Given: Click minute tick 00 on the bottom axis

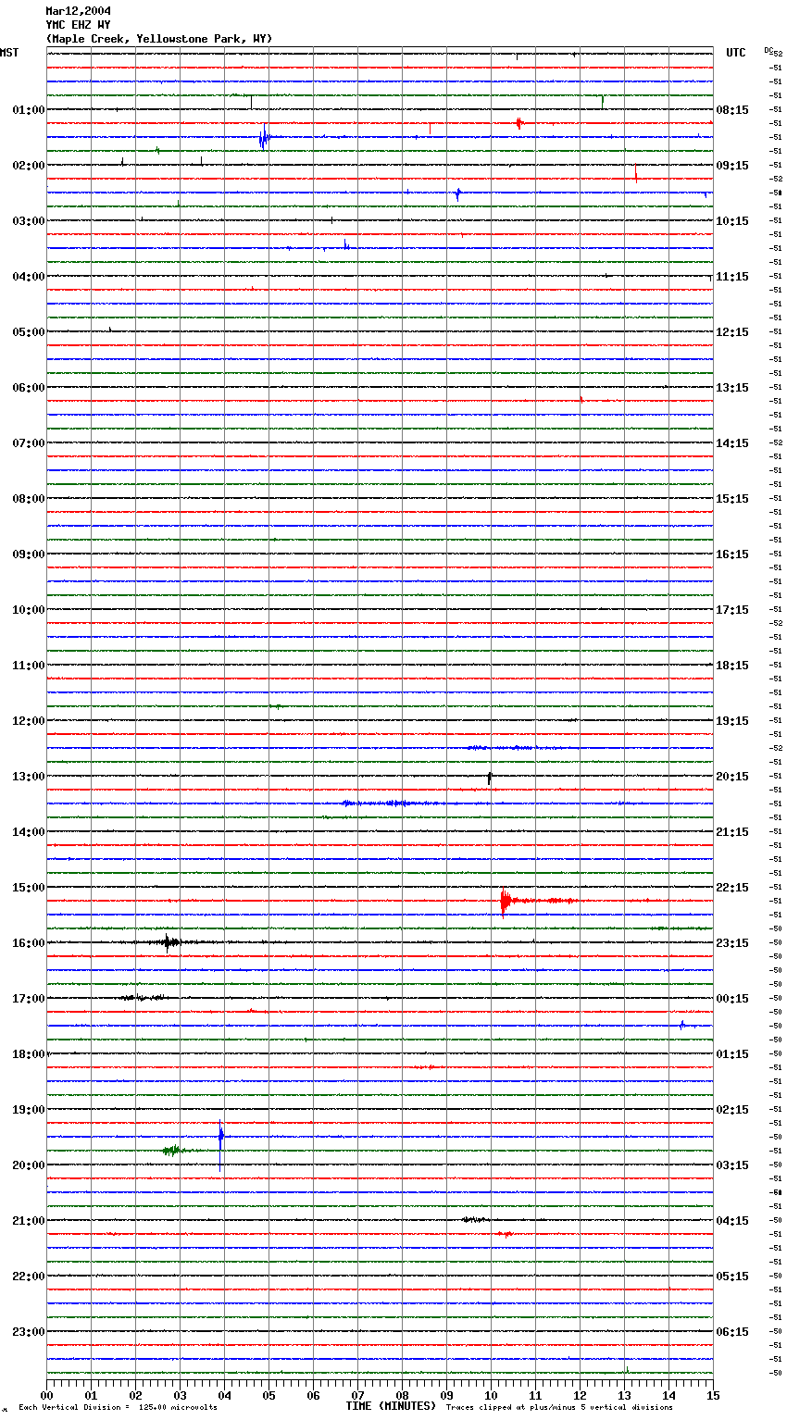Looking at the screenshot, I should click(47, 1395).
